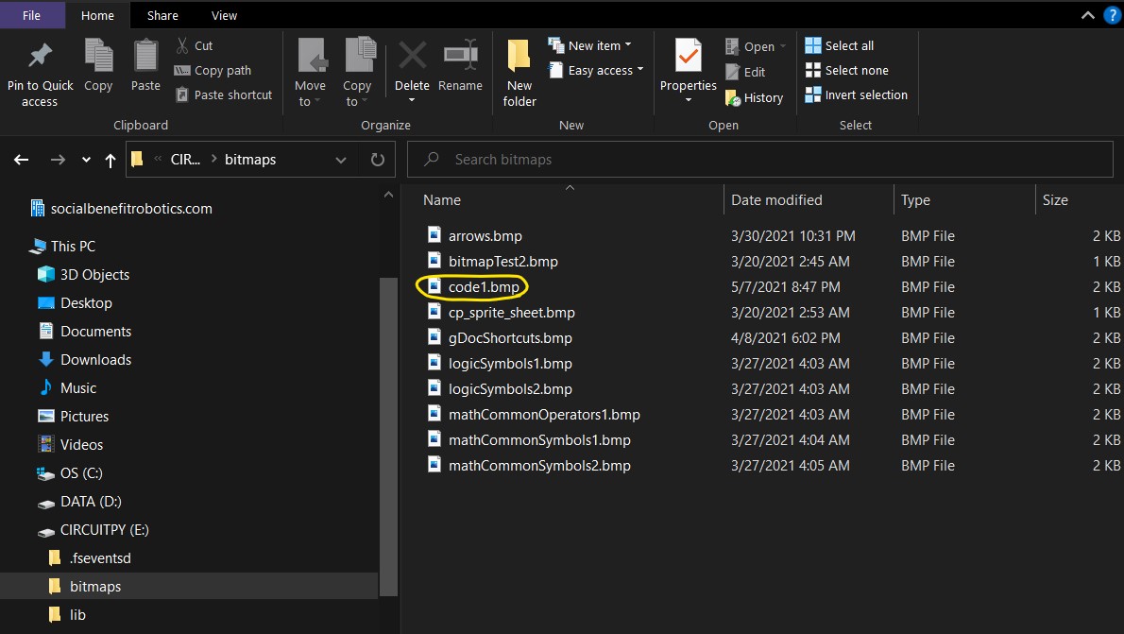Open the Music folder
The image size is (1124, 634).
click(67, 388)
